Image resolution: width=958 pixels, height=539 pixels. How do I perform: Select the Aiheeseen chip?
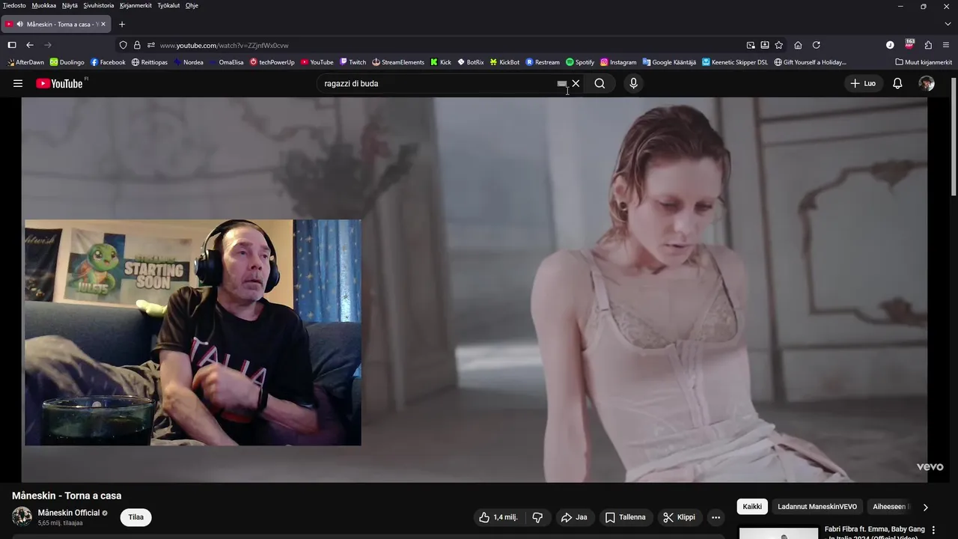click(891, 507)
